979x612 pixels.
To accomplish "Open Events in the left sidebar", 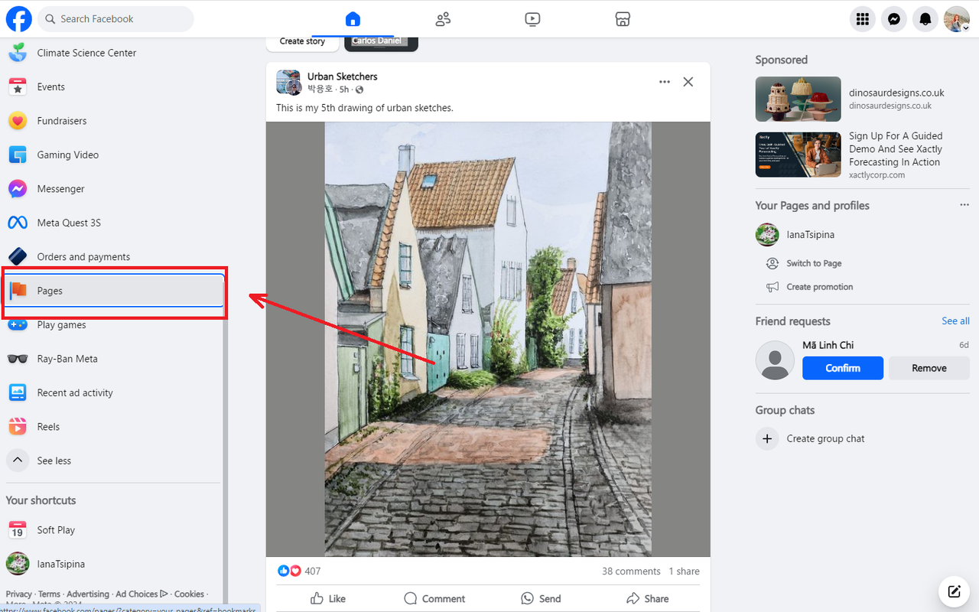I will (113, 86).
